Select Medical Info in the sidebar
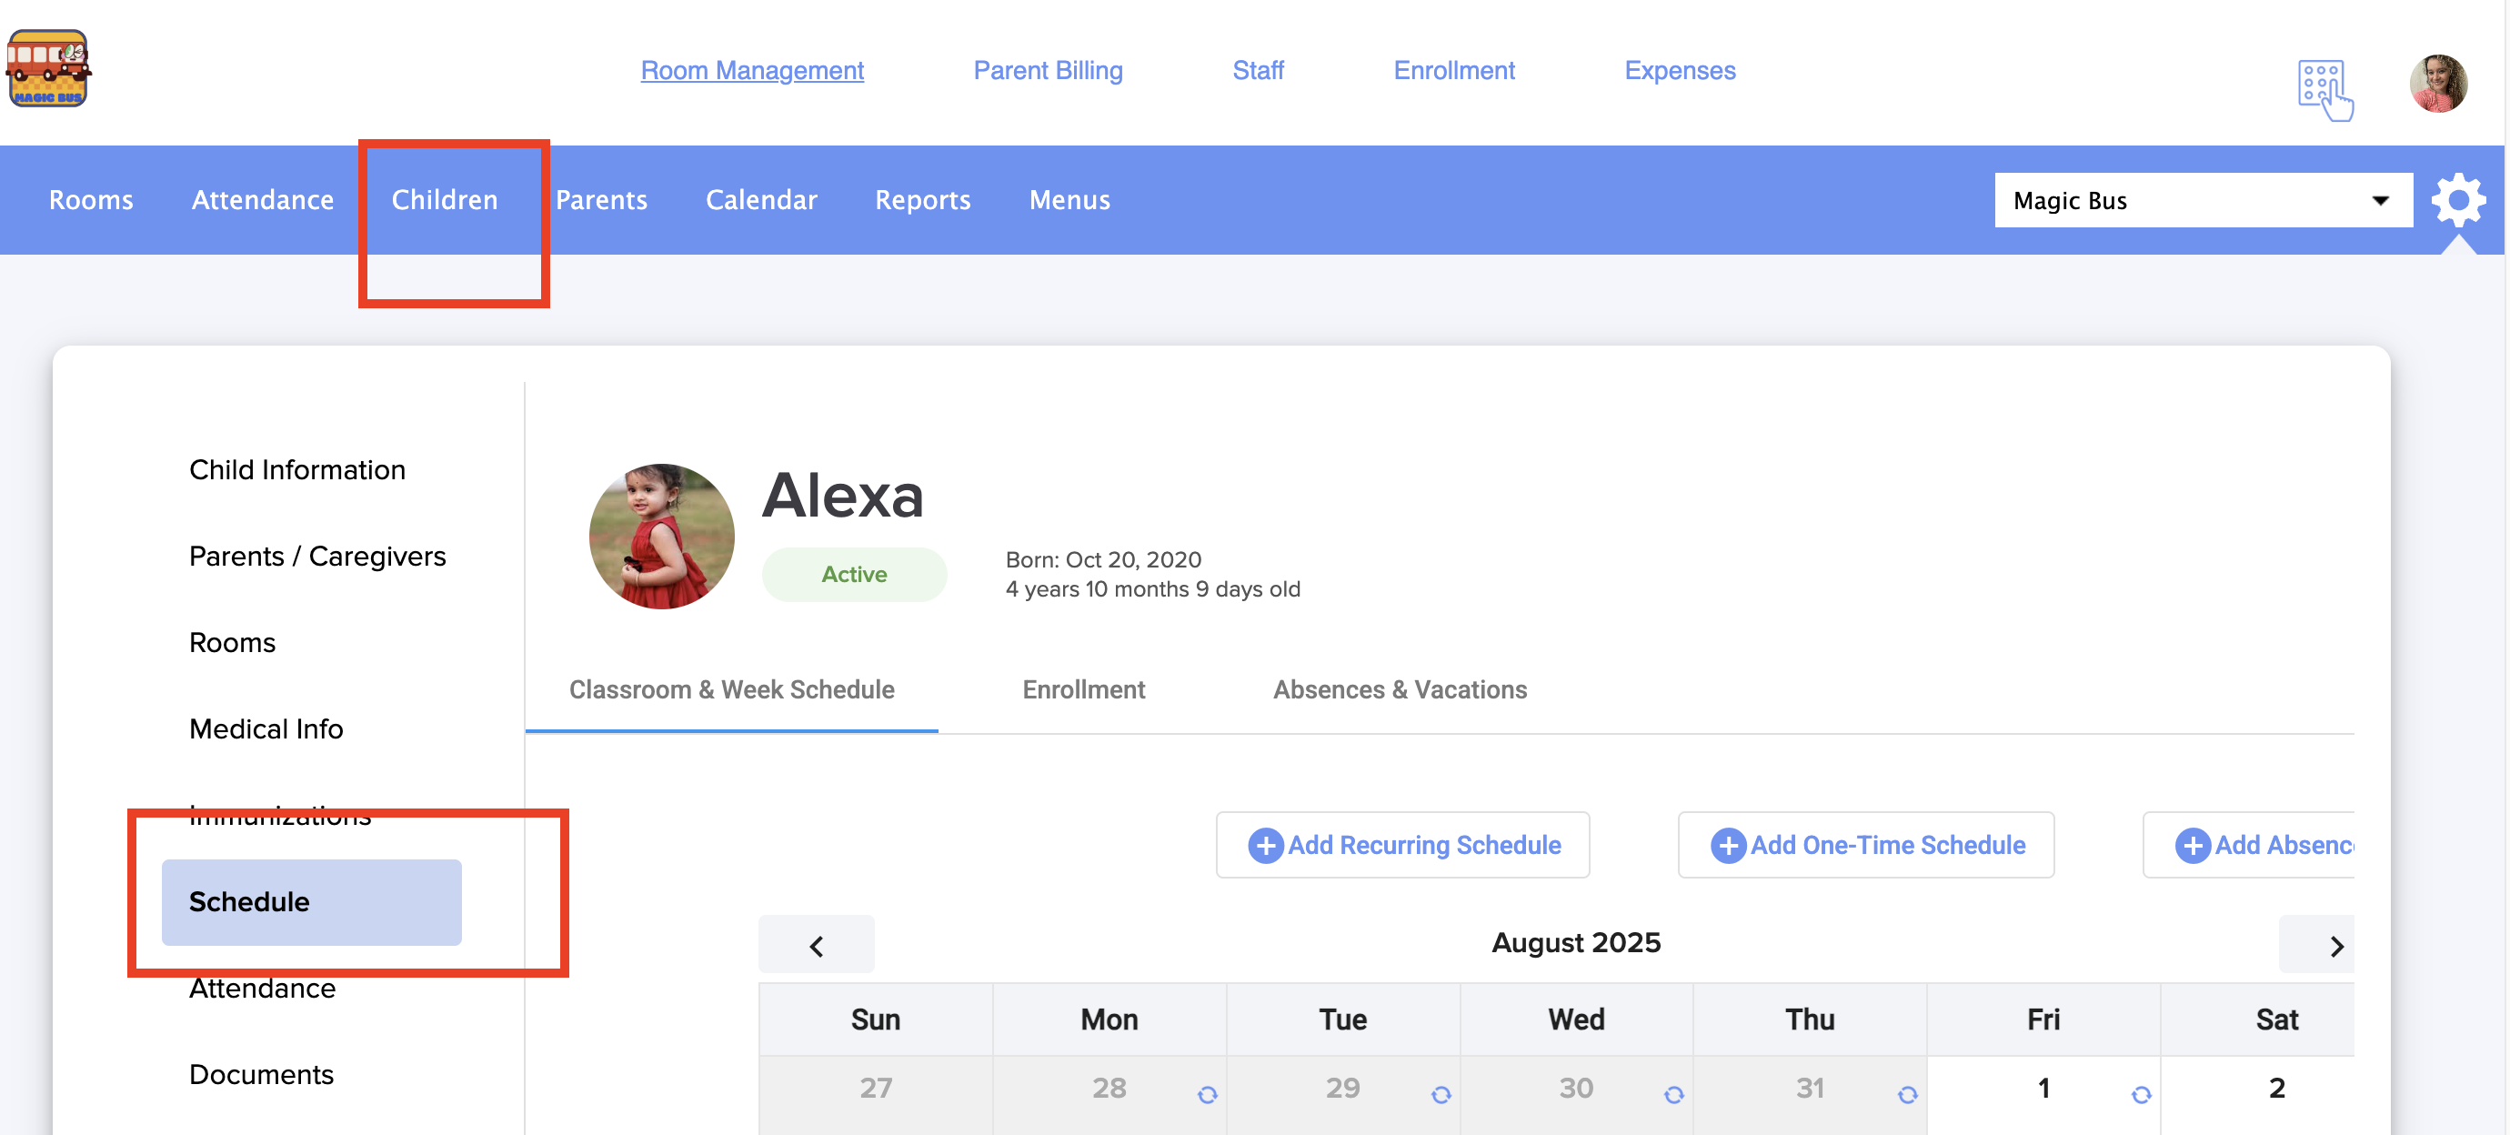The width and height of the screenshot is (2510, 1135). [x=266, y=728]
